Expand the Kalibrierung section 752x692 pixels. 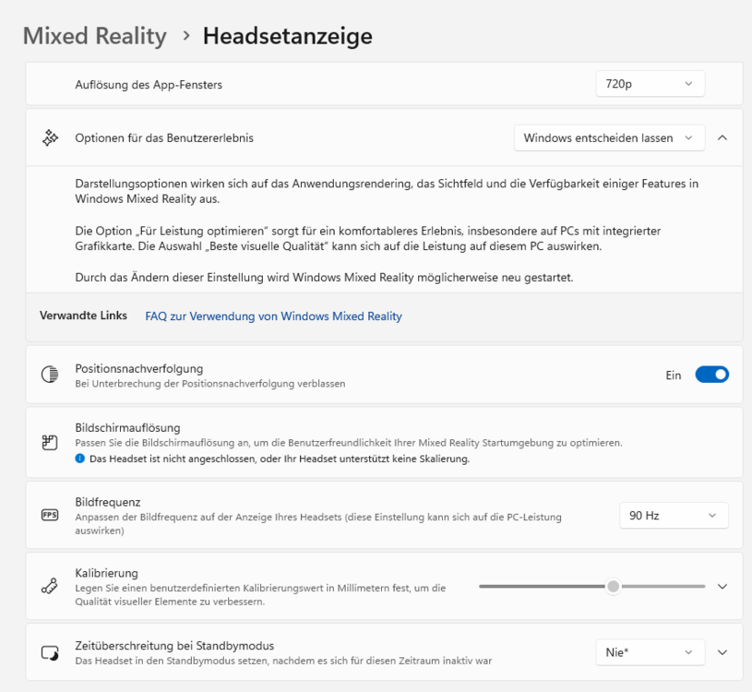722,587
